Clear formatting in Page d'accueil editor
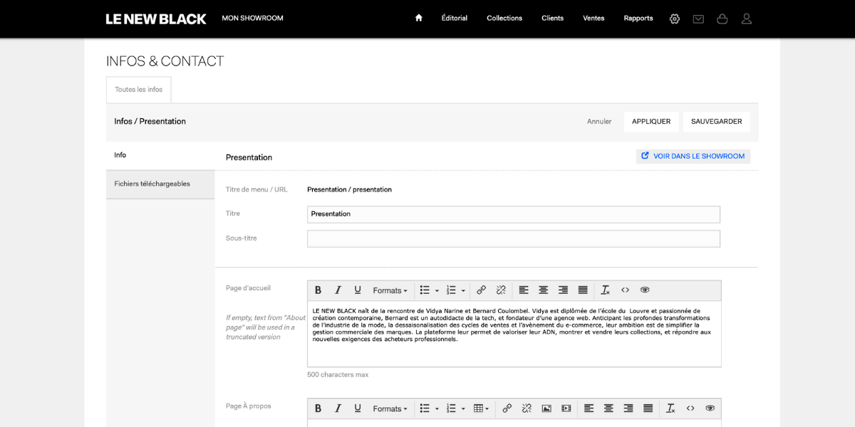The image size is (855, 427). (x=606, y=290)
